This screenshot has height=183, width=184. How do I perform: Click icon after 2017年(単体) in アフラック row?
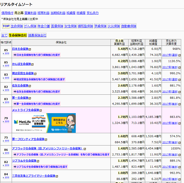pyautogui.click(x=179, y=155)
